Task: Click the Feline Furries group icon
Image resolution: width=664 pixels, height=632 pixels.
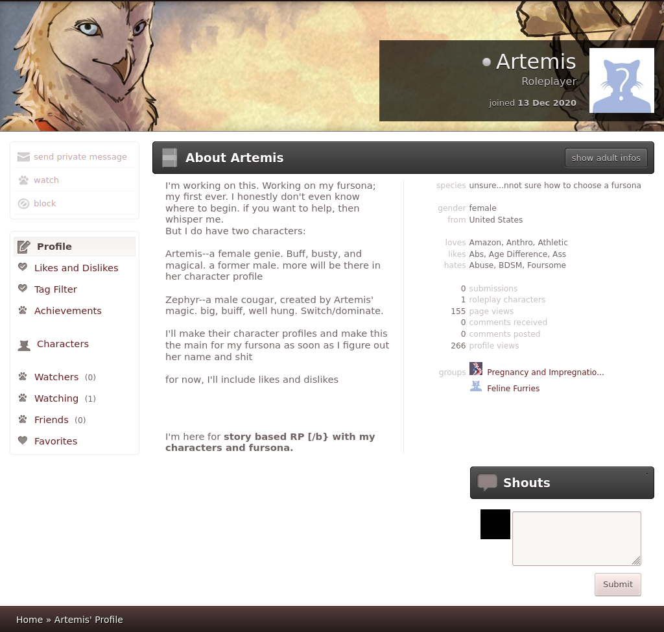Action: point(476,386)
